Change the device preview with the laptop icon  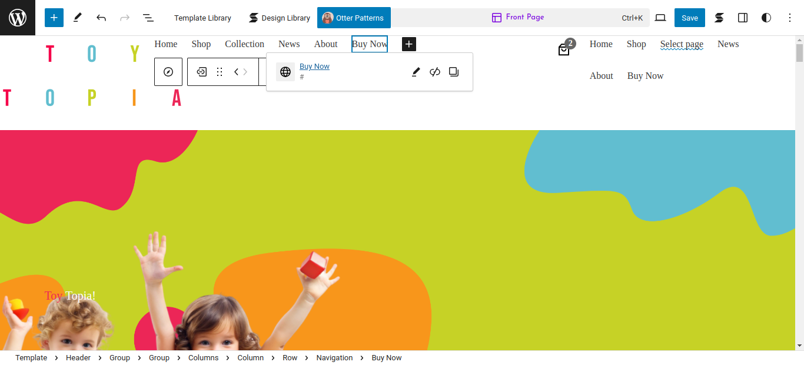coord(660,18)
